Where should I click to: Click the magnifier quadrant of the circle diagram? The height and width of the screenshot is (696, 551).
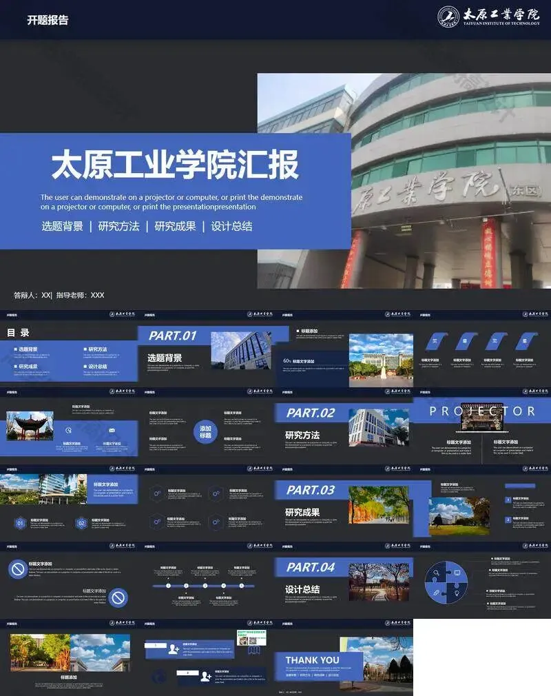pyautogui.click(x=436, y=573)
